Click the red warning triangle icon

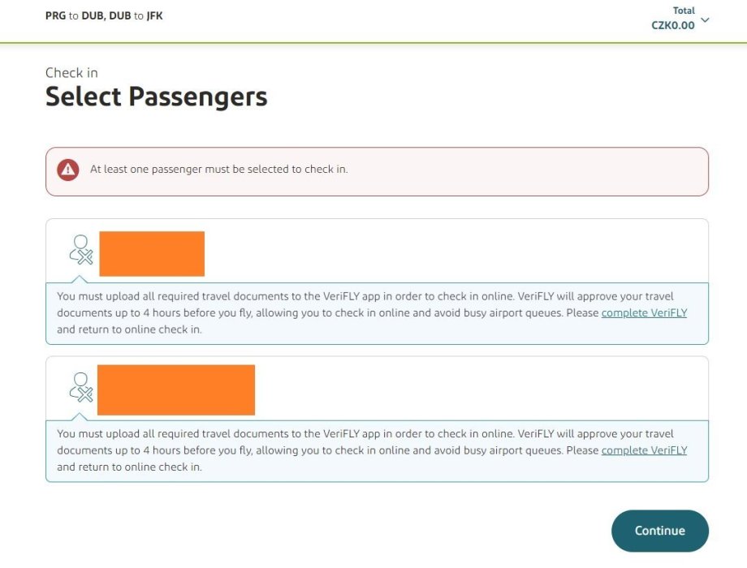tap(68, 170)
